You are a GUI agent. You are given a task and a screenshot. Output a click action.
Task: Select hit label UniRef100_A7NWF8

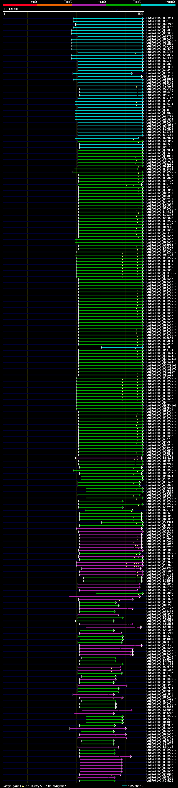[160, 126]
